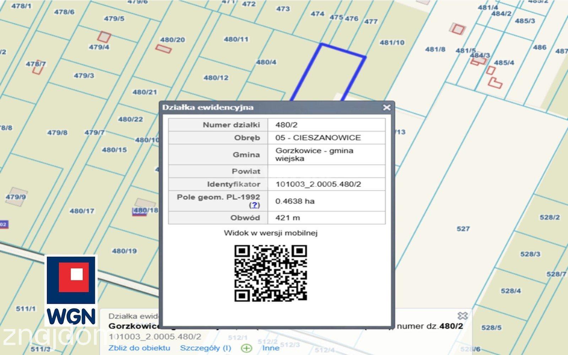Click parcel label 480/22
The width and height of the screenshot is (568, 355).
(x=130, y=119)
